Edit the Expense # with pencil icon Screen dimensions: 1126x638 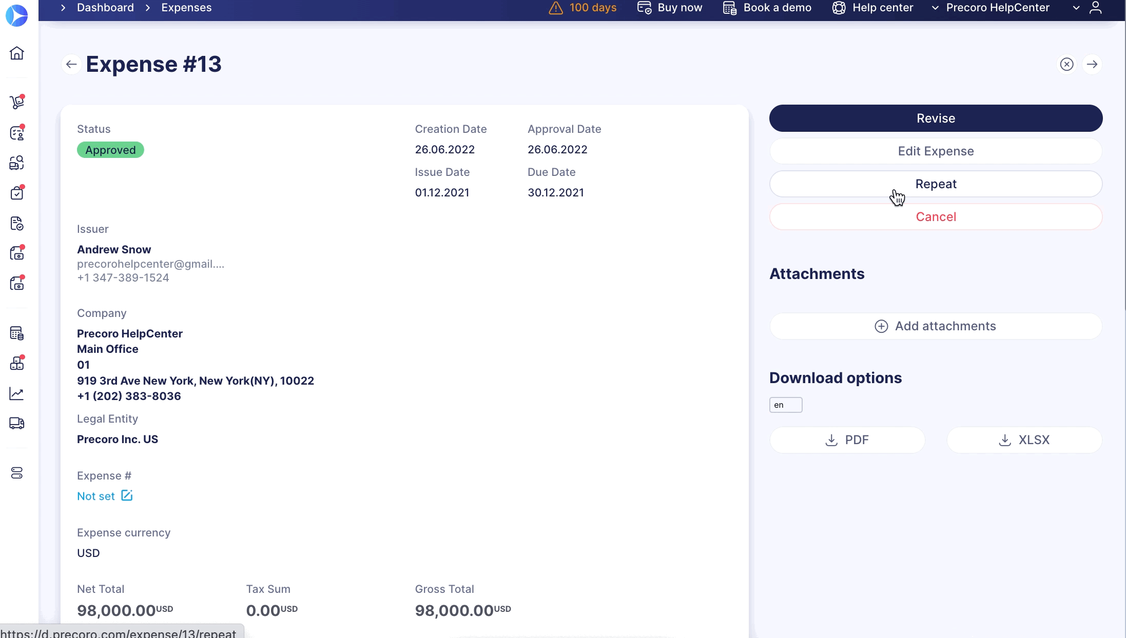127,495
